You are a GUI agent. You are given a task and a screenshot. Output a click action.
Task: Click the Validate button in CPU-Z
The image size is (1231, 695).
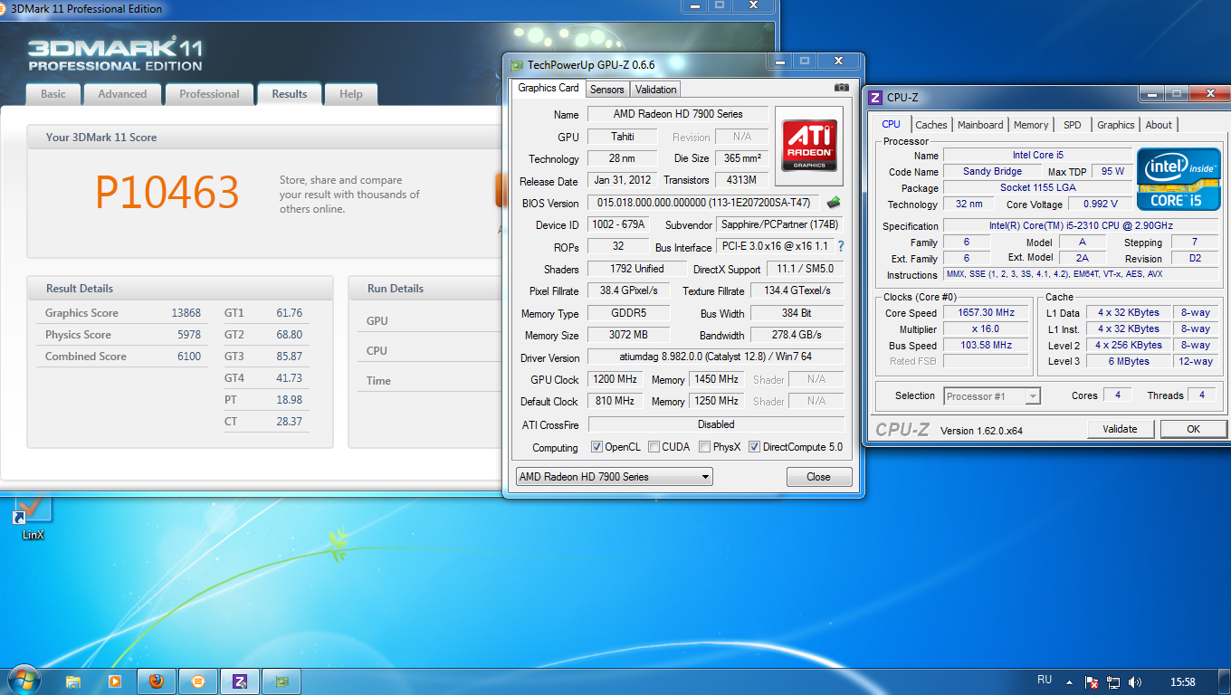[1120, 429]
